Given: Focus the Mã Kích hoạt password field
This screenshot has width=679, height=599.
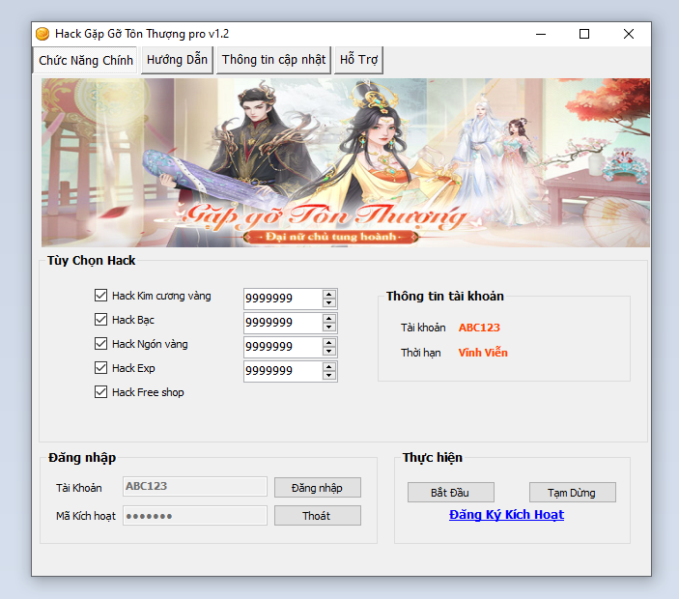Looking at the screenshot, I should pyautogui.click(x=195, y=516).
